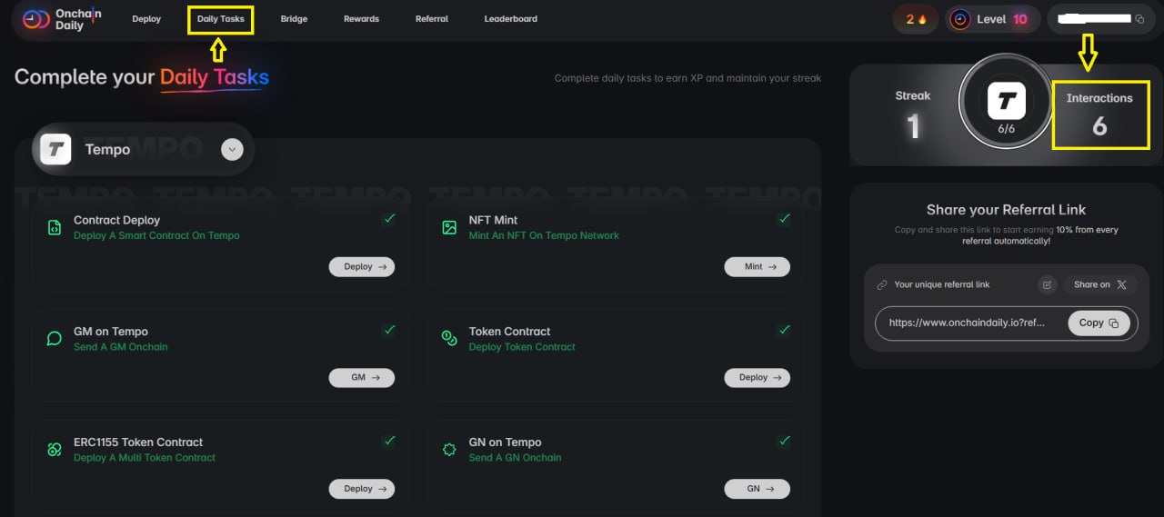Click Copy to copy the referral link
This screenshot has width=1164, height=517.
[1099, 323]
